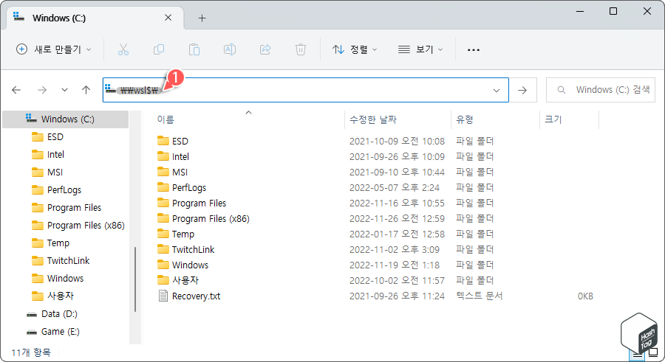
Task: Go back with the left arrow
Action: [16, 90]
